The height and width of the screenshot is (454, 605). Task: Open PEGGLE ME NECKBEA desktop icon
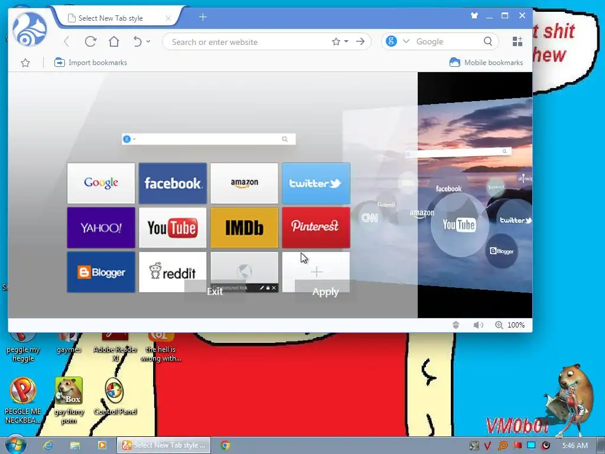pos(23,400)
